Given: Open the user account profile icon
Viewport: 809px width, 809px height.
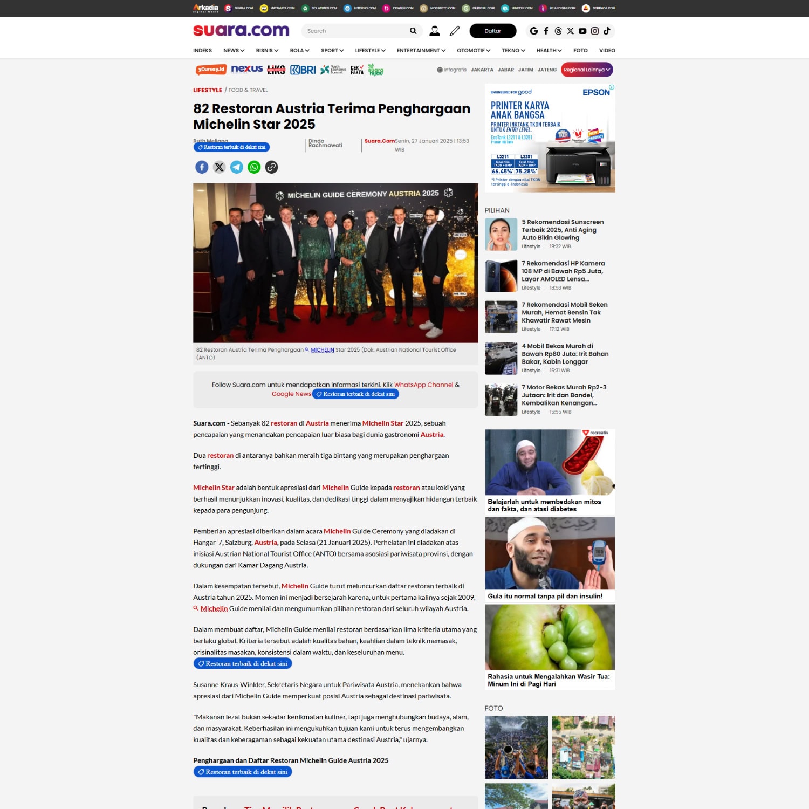Looking at the screenshot, I should 435,31.
